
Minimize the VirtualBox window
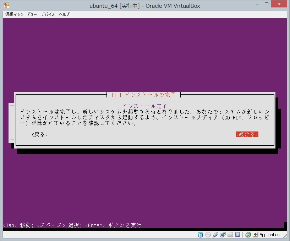257,5
